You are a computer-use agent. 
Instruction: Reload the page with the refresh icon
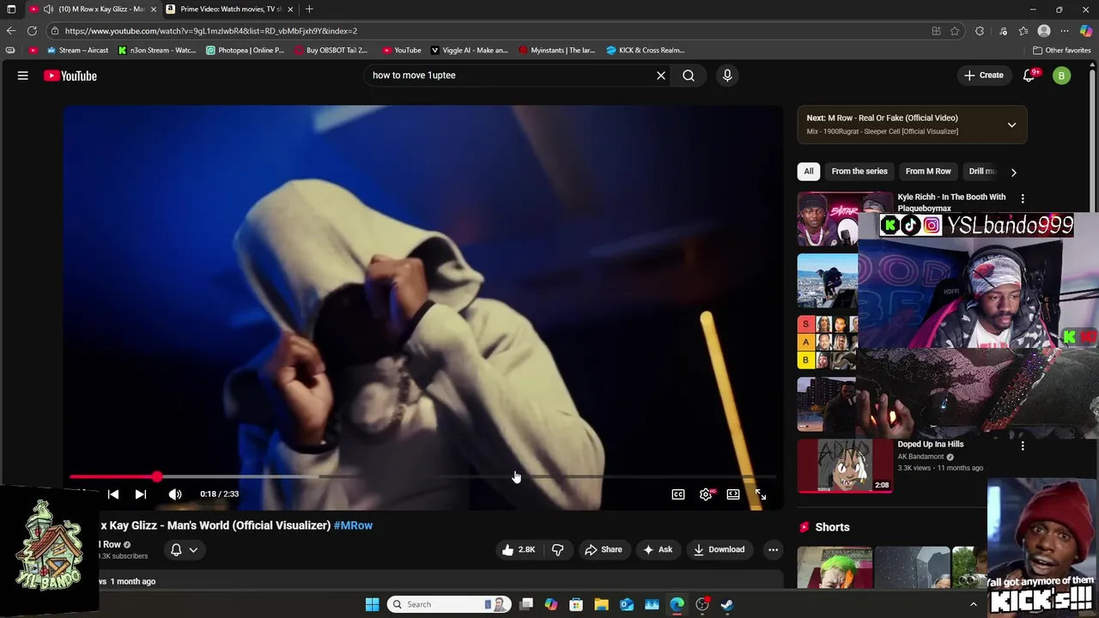click(x=32, y=31)
